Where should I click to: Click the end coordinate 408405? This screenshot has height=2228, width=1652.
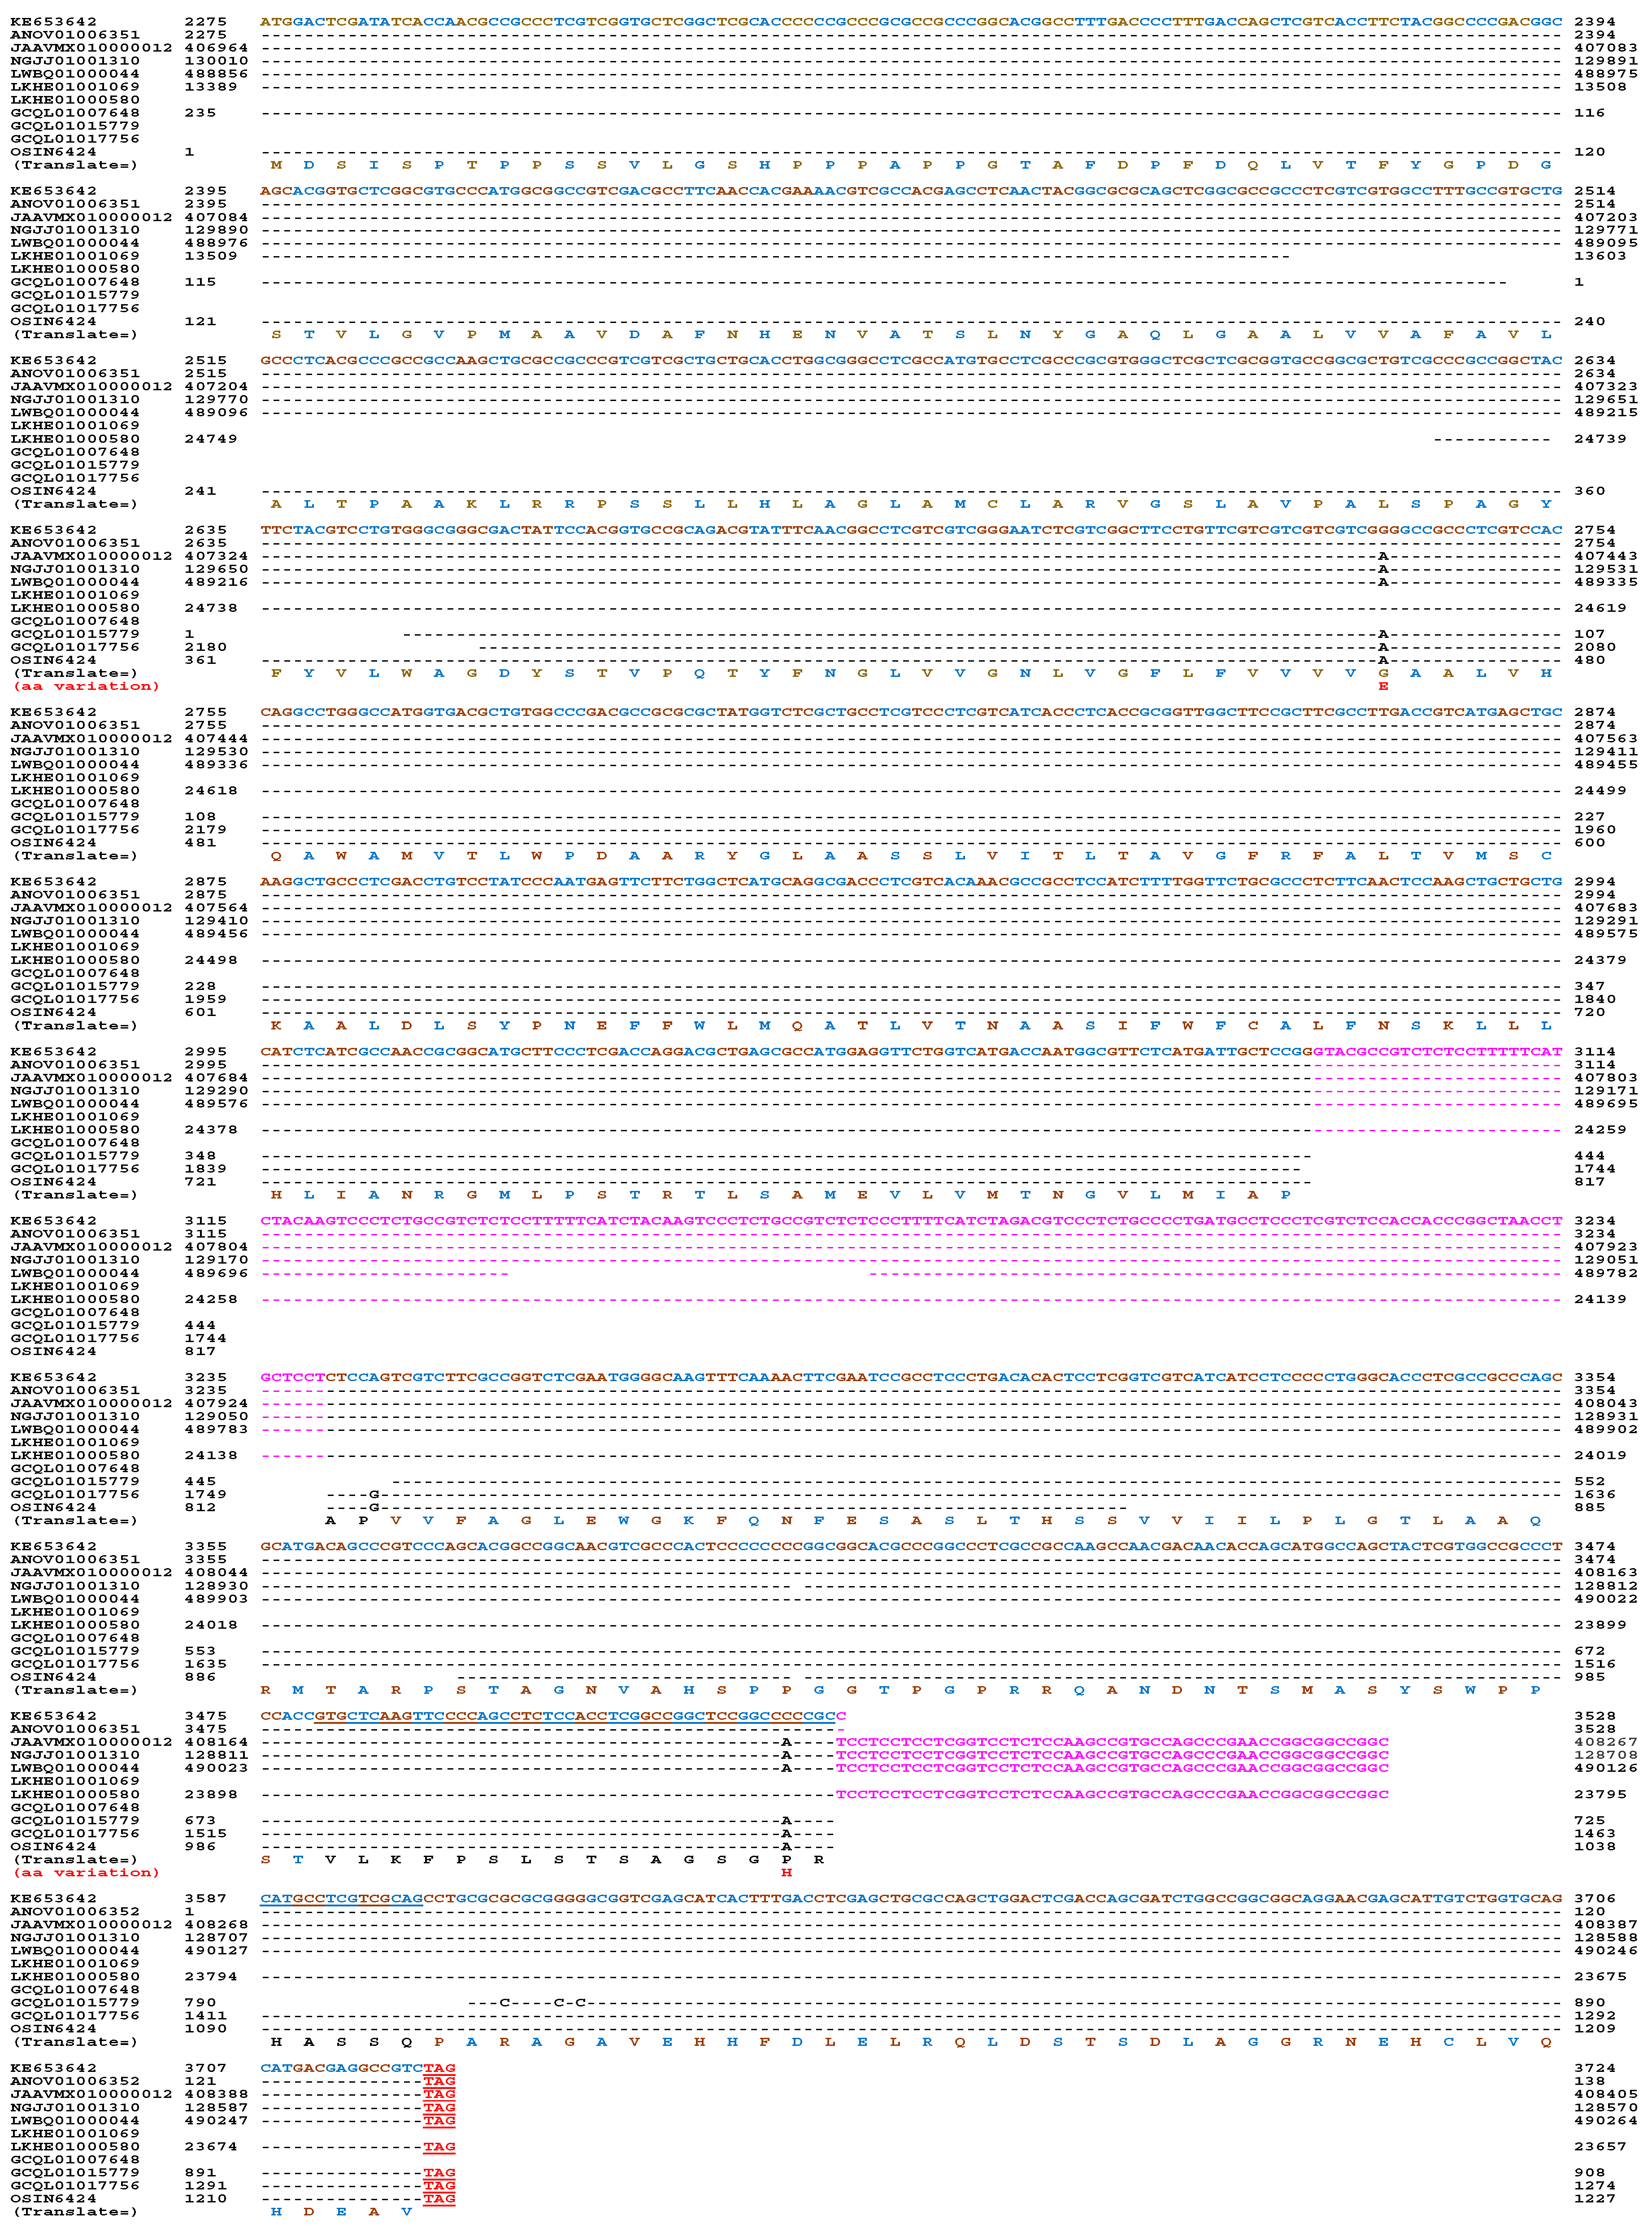(1606, 2093)
